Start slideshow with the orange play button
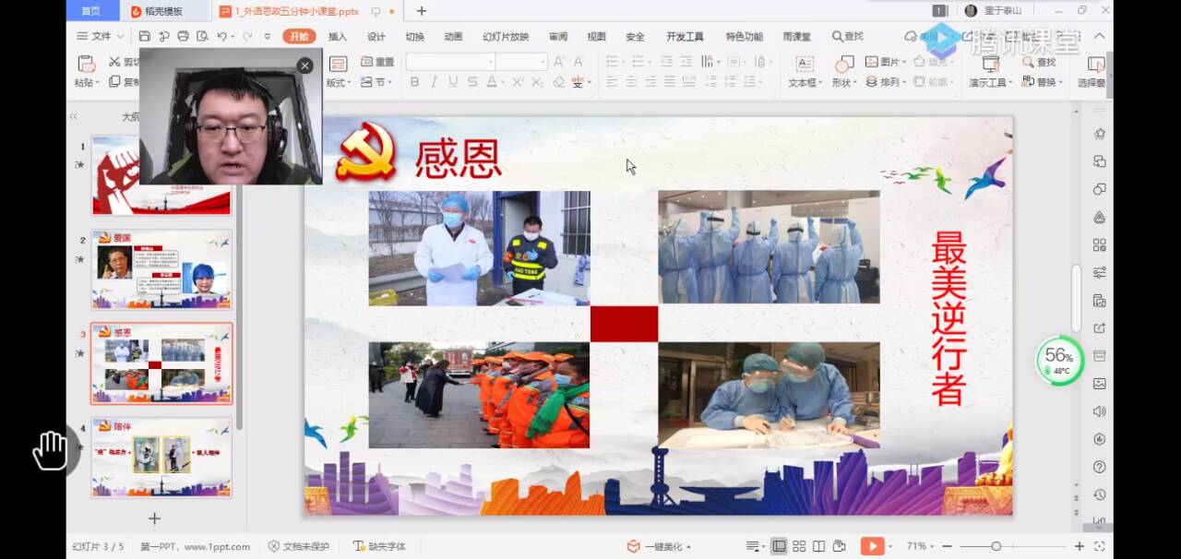 point(872,546)
